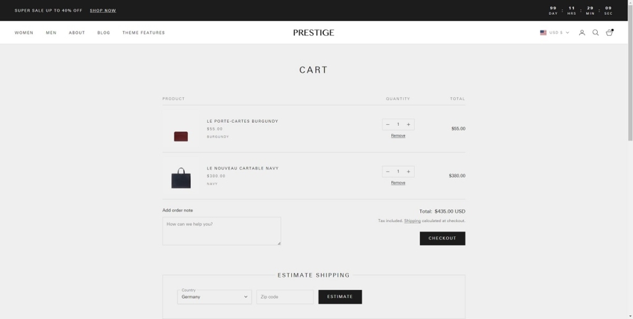Click the Checkout button

442,238
